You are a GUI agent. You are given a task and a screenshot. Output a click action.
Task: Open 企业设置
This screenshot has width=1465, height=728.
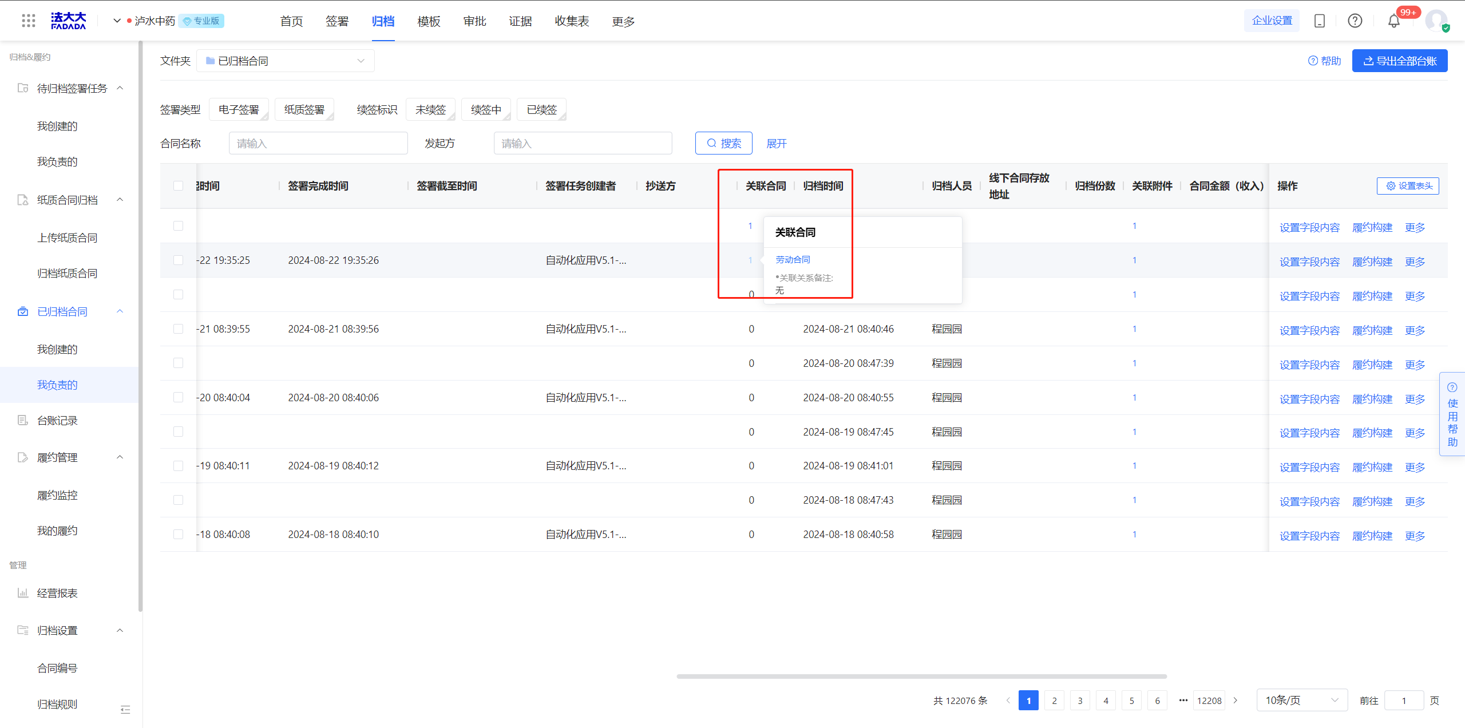click(1272, 21)
